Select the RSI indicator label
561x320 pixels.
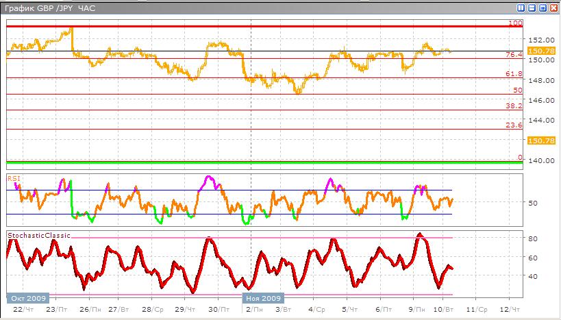(x=14, y=177)
